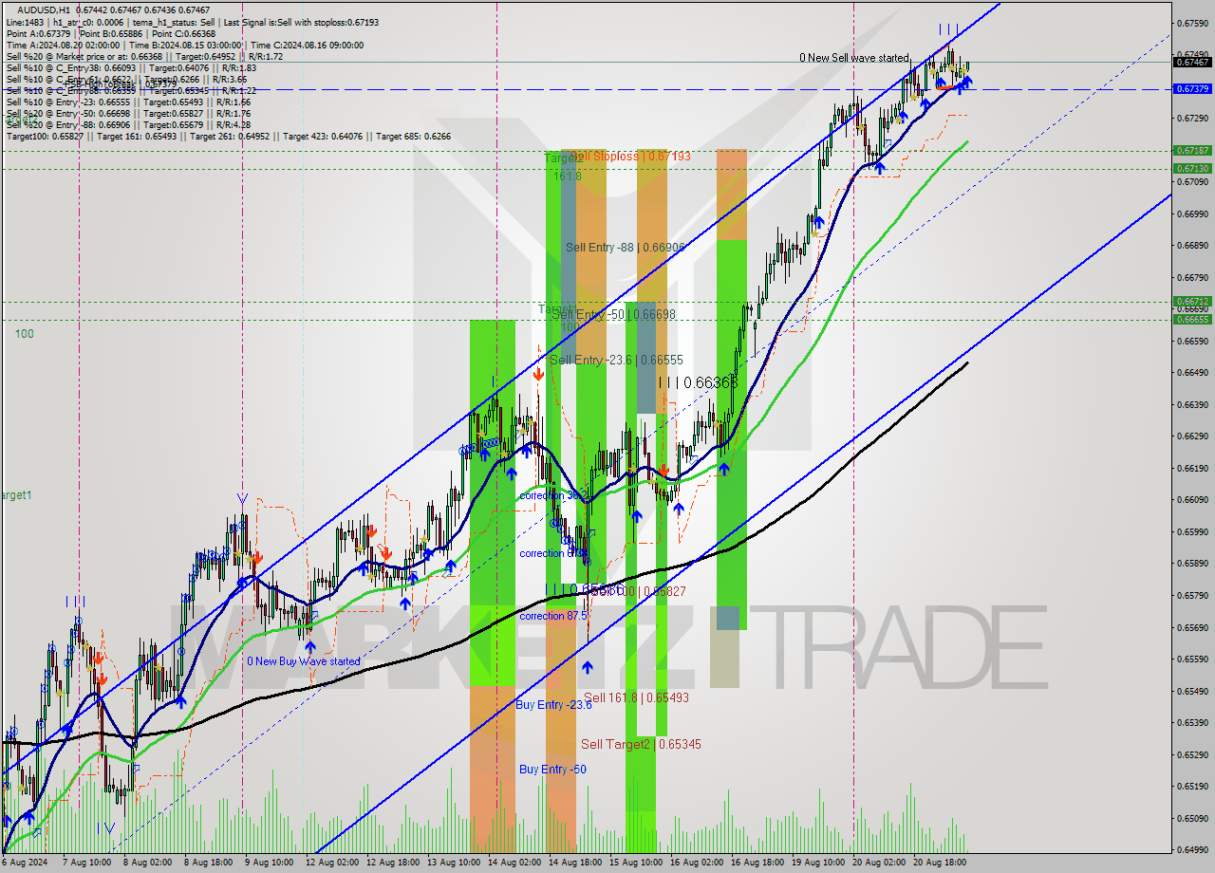
Task: Click the '12 Aug 02:00' time axis label
Action: tap(331, 864)
